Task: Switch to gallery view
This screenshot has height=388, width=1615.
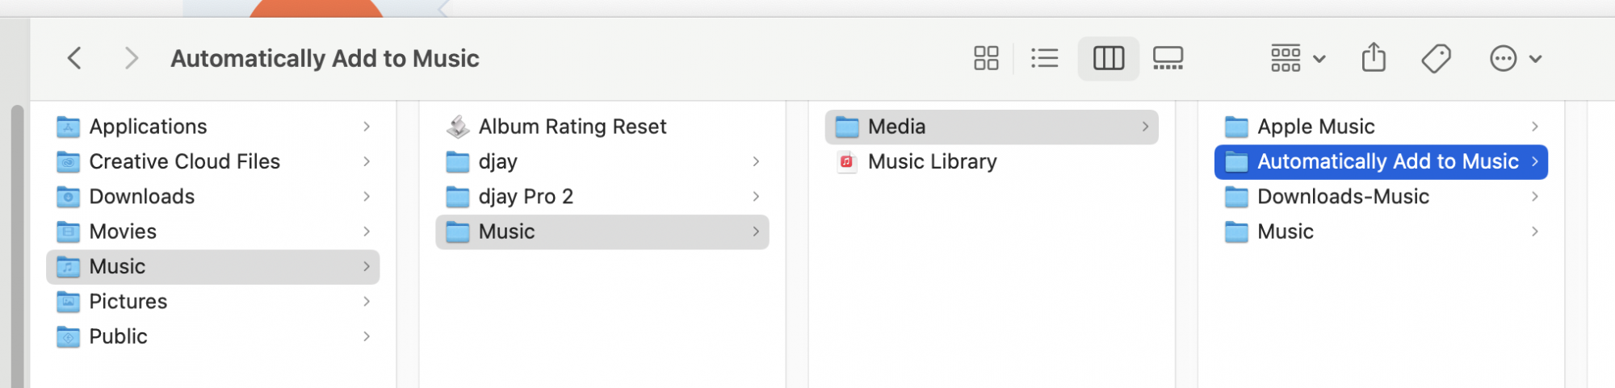Action: click(1168, 58)
